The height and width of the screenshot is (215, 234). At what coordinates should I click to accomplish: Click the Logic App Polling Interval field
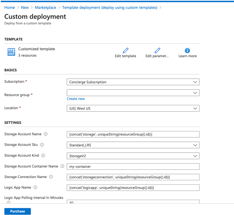[133, 202]
